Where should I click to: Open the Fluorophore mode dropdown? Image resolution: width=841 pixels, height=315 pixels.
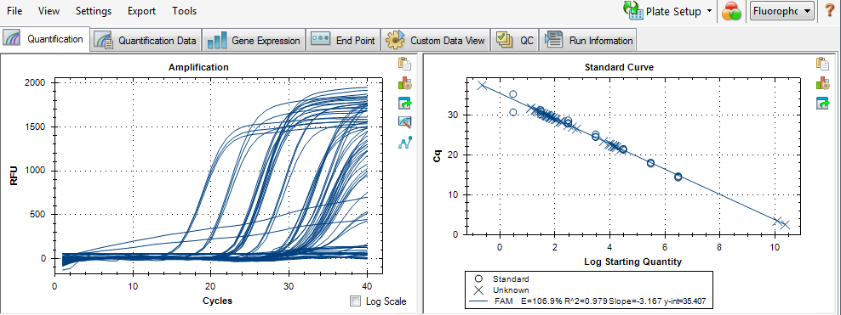782,11
